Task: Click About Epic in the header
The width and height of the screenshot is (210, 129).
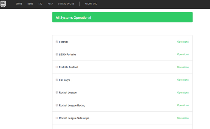Action: pos(91,4)
